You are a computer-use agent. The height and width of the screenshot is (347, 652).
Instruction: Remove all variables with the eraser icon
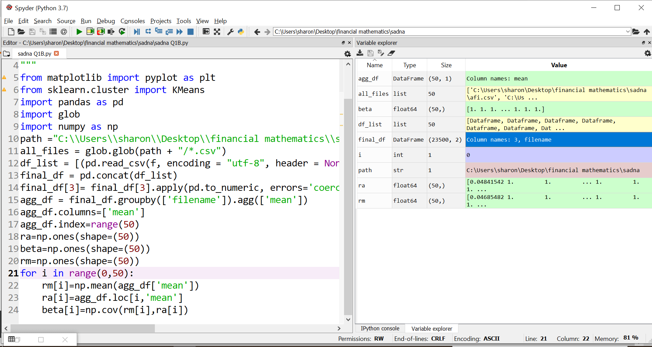coord(392,53)
